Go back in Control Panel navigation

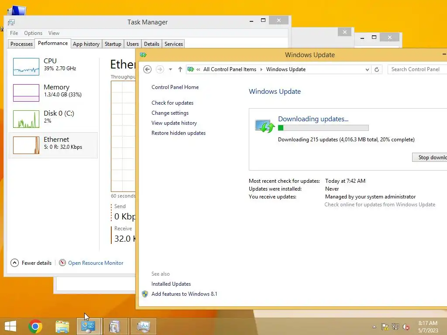point(148,69)
